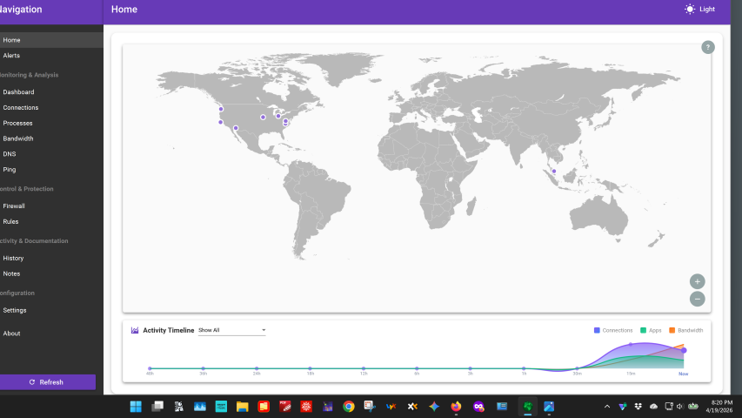The width and height of the screenshot is (742, 418).
Task: Expand the system tray hidden icons chevron
Action: [x=607, y=407]
